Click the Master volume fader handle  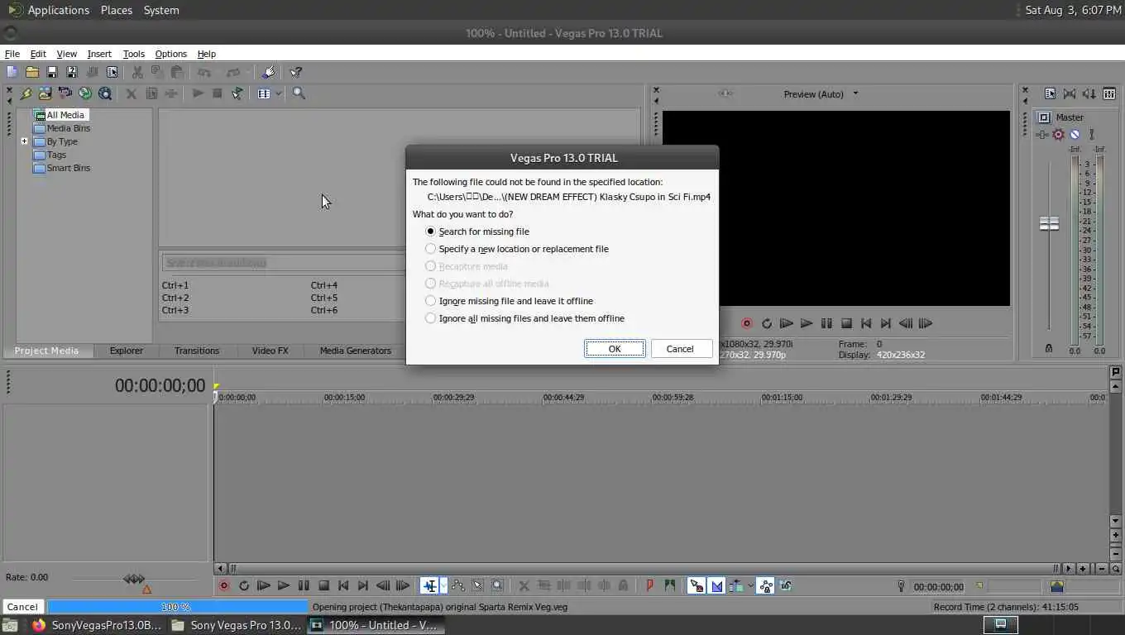[x=1049, y=223]
